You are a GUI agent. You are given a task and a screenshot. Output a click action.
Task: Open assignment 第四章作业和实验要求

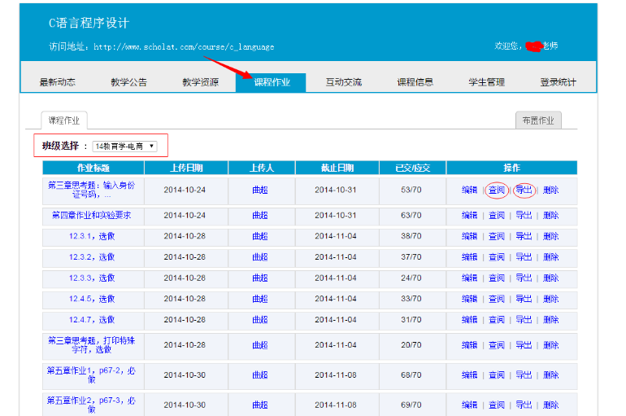(x=92, y=216)
